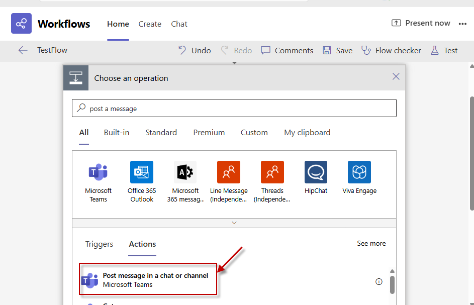474x305 pixels.
Task: Pick the Microsoft 365 message center connector
Action: pos(185,172)
